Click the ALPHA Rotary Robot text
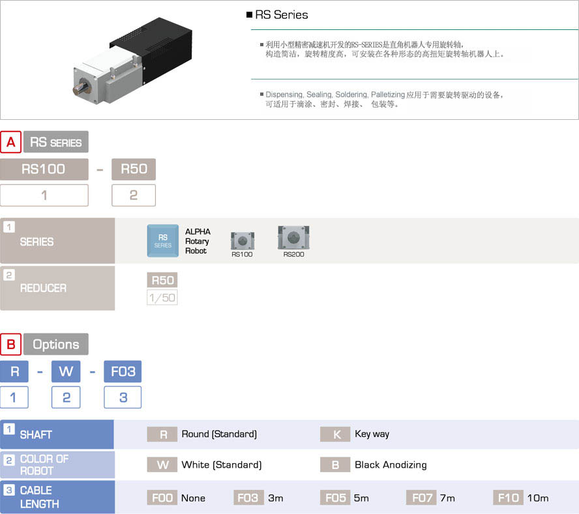 198,241
